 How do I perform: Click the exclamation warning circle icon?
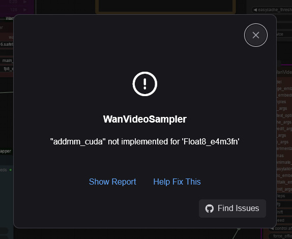[144, 84]
